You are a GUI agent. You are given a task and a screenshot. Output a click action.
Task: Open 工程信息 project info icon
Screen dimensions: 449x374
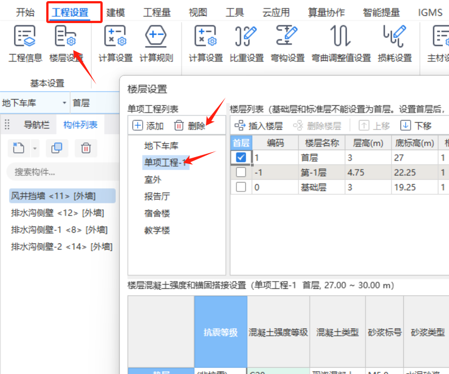click(x=25, y=36)
